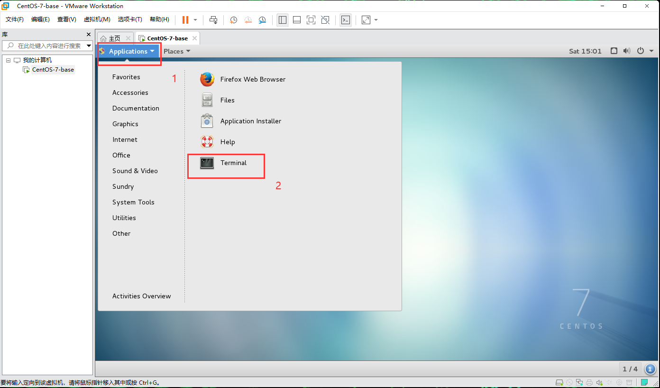The image size is (660, 388).
Task: Open the 查看(V) menu
Action: pyautogui.click(x=66, y=19)
